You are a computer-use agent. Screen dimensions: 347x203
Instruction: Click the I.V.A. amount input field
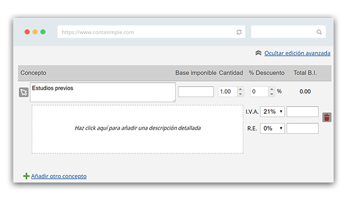302,111
